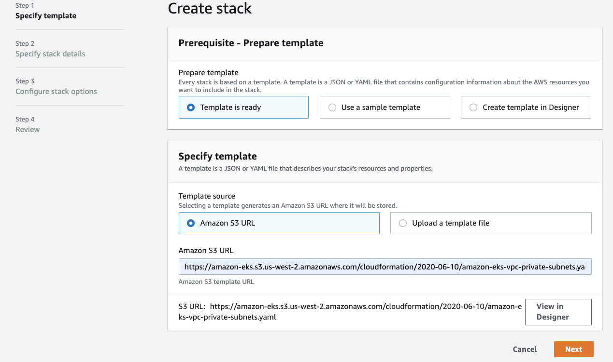Click the "Specify template" section heading
The image size is (613, 362).
(x=217, y=156)
